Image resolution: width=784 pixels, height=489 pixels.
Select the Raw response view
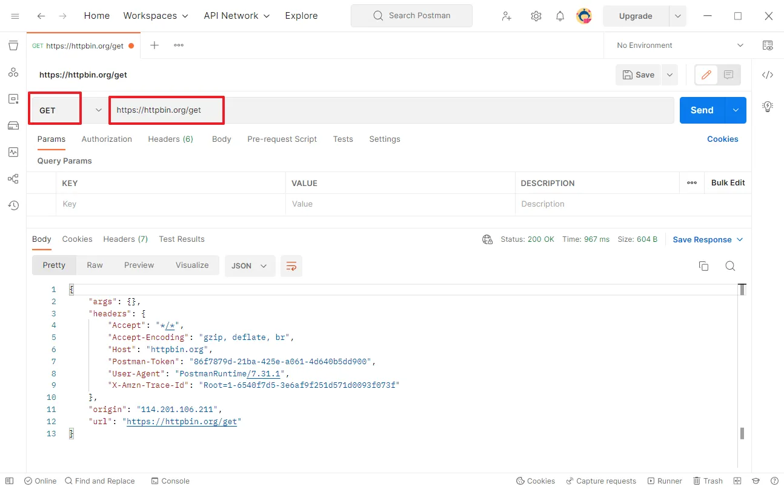95,265
